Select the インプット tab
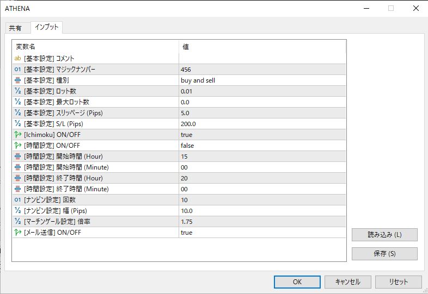Screen dimensions: 428x294 pos(46,27)
